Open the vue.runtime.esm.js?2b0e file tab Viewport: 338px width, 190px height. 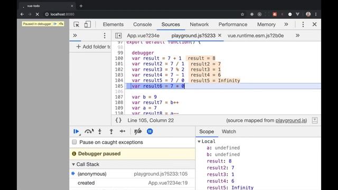click(256, 35)
